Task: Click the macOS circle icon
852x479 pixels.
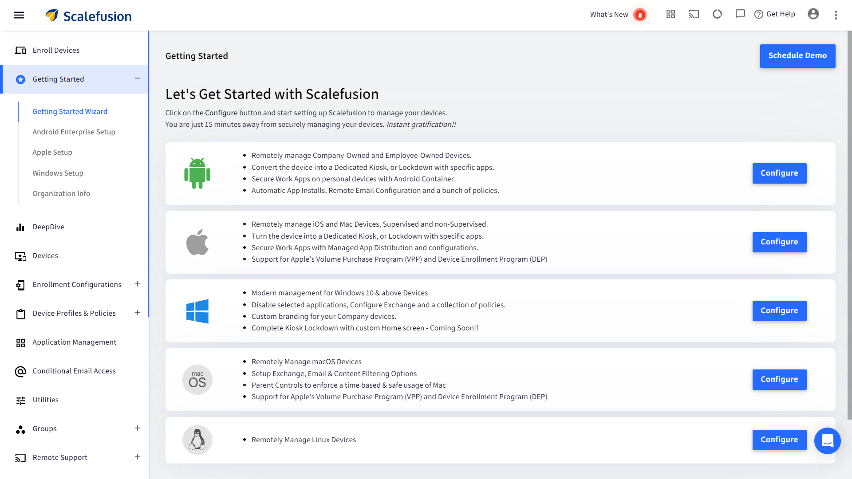Action: [197, 380]
